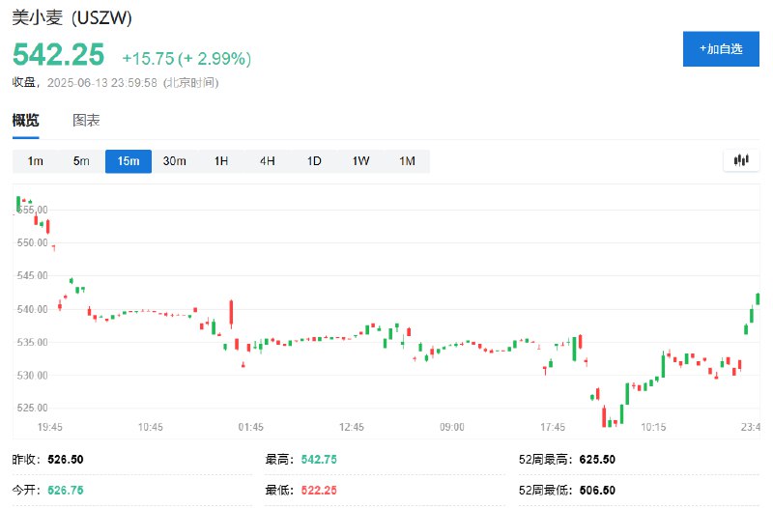773x508 pixels.
Task: Click the 52周最低 value 506.50
Action: tap(597, 490)
